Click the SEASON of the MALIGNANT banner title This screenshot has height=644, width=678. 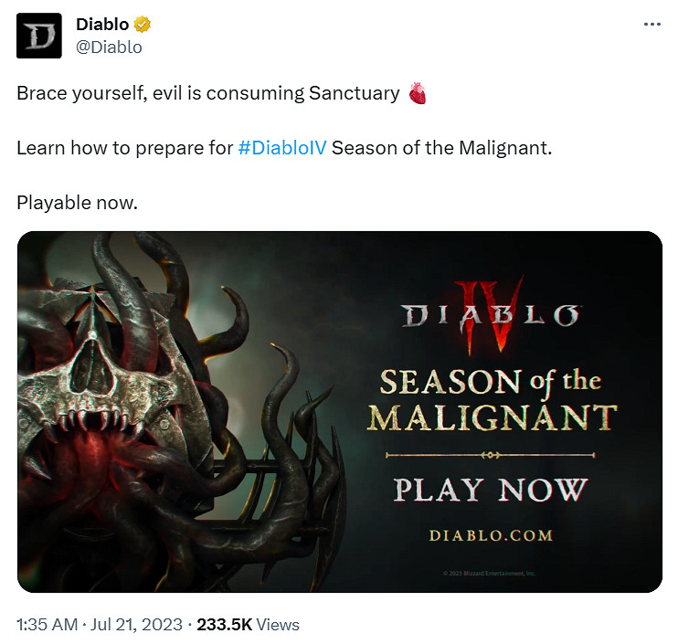492,399
